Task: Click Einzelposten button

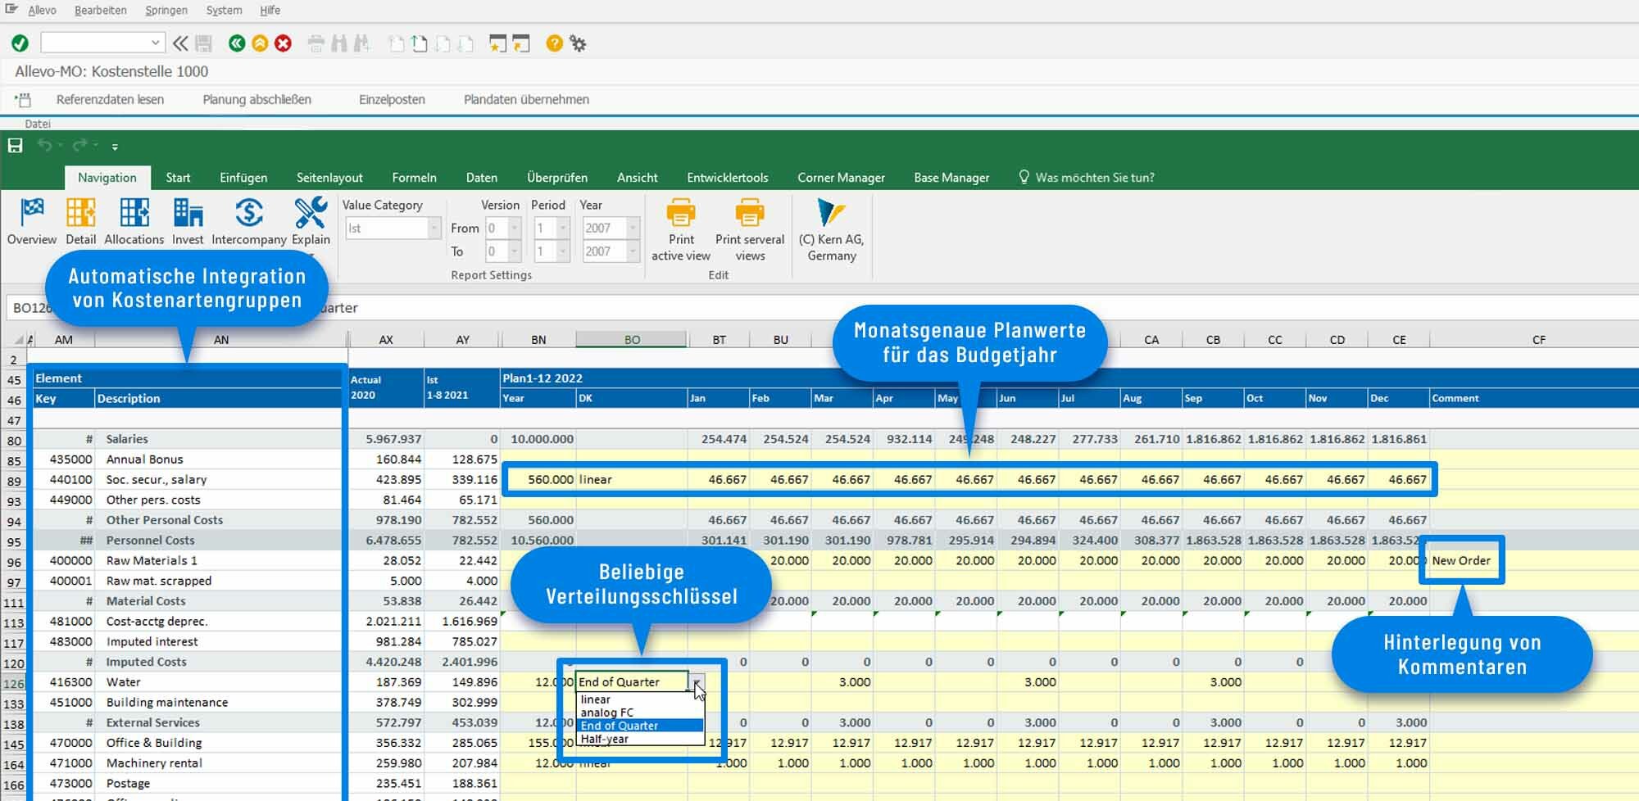Action: [392, 100]
